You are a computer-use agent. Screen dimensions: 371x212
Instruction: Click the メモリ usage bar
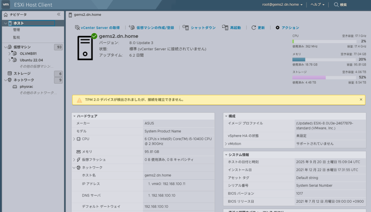[x=324, y=60]
